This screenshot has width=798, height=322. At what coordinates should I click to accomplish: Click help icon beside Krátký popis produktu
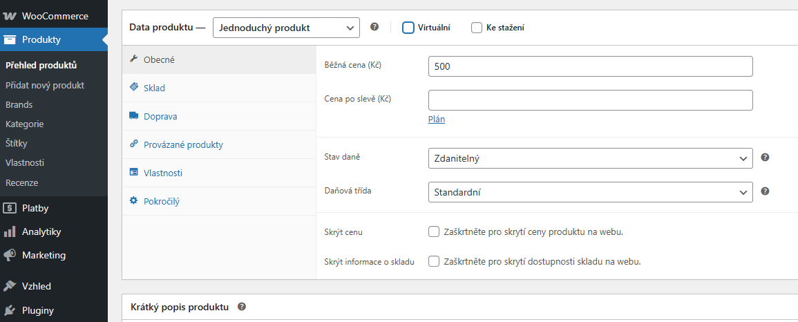coord(242,307)
